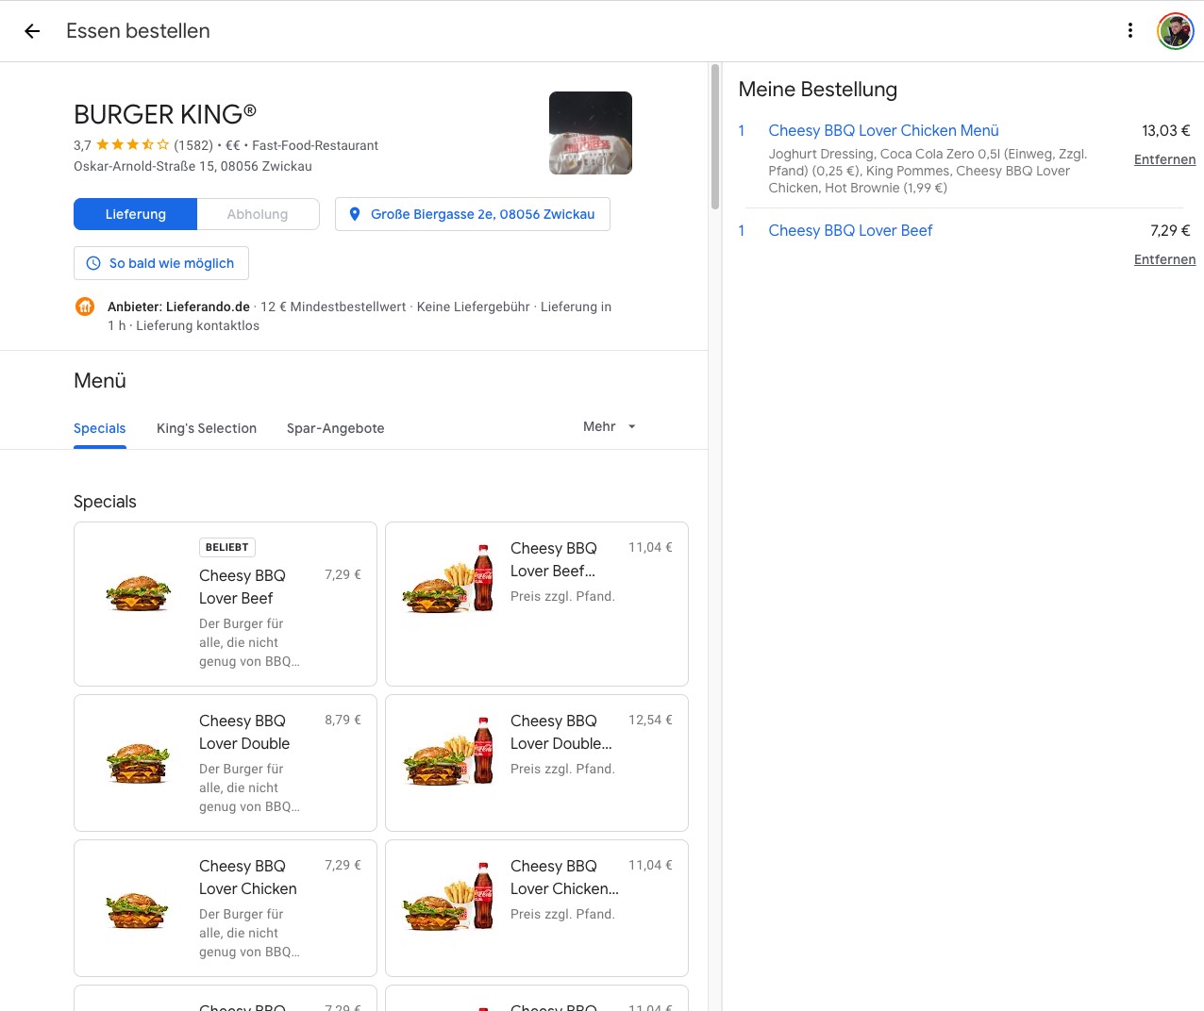Click the (1582) review count
Image resolution: width=1204 pixels, height=1011 pixels.
(x=193, y=145)
